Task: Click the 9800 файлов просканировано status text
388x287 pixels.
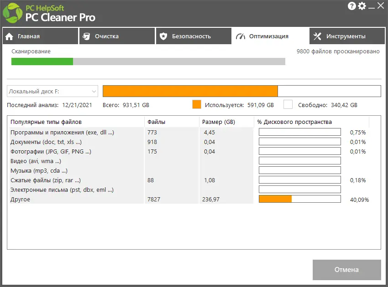Action: [338, 51]
